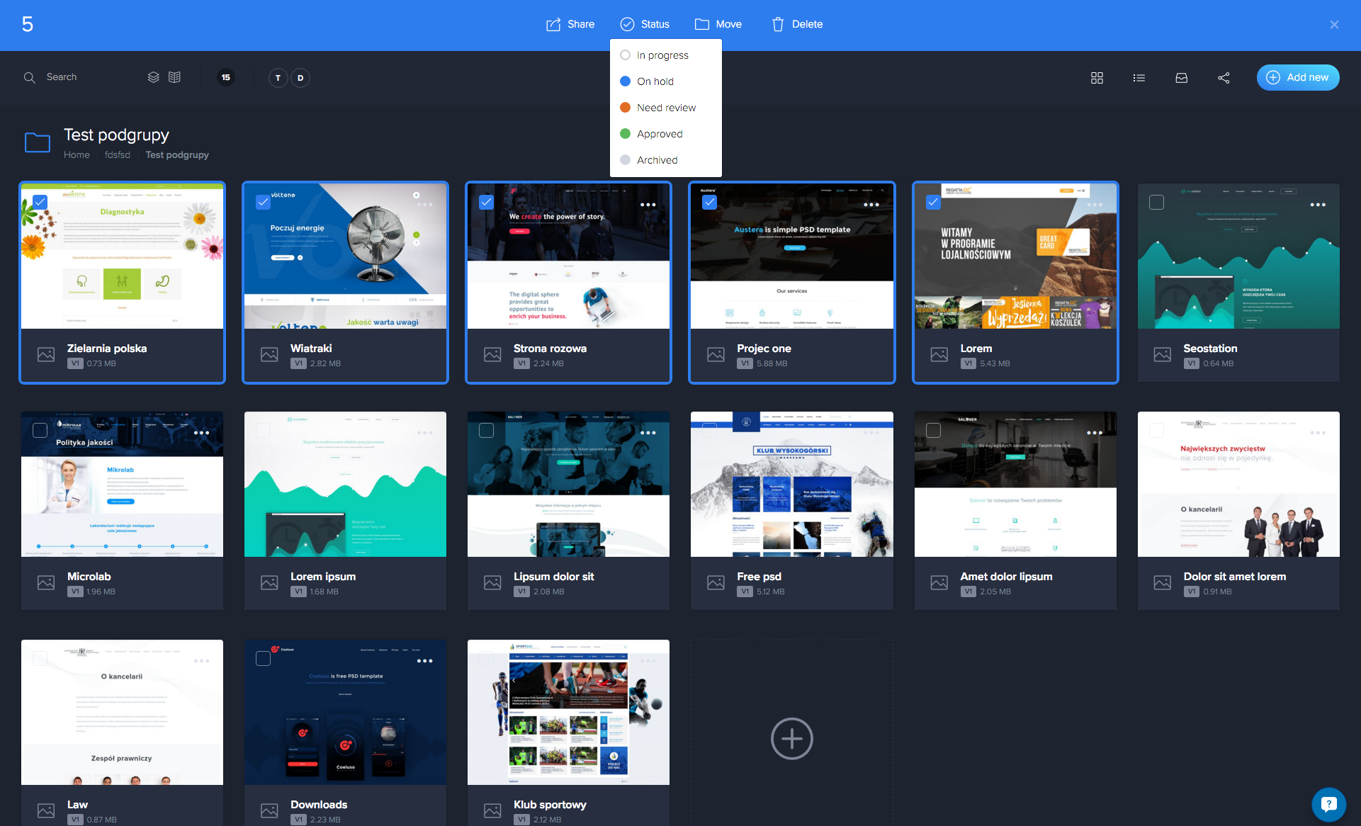Switch to list view layout
This screenshot has height=826, width=1361.
click(x=1139, y=78)
